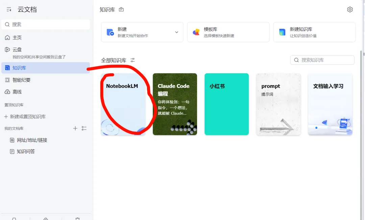Expand the 新建 dropdown chevron
The width and height of the screenshot is (365, 220).
[x=177, y=32]
